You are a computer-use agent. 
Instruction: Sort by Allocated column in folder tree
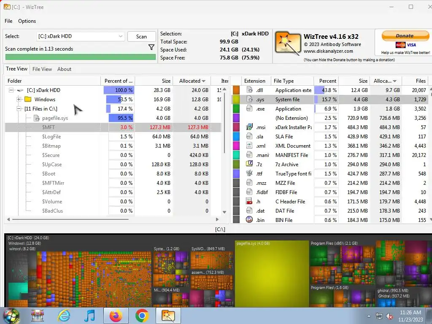pos(192,81)
